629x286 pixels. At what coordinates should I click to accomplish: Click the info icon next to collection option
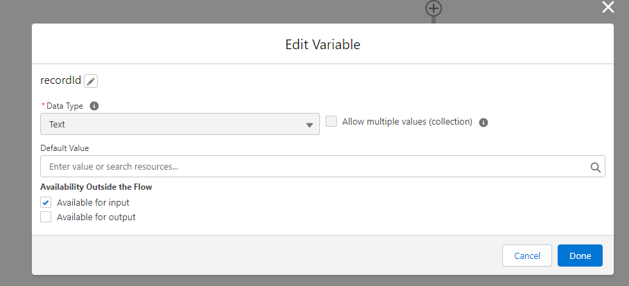(484, 123)
